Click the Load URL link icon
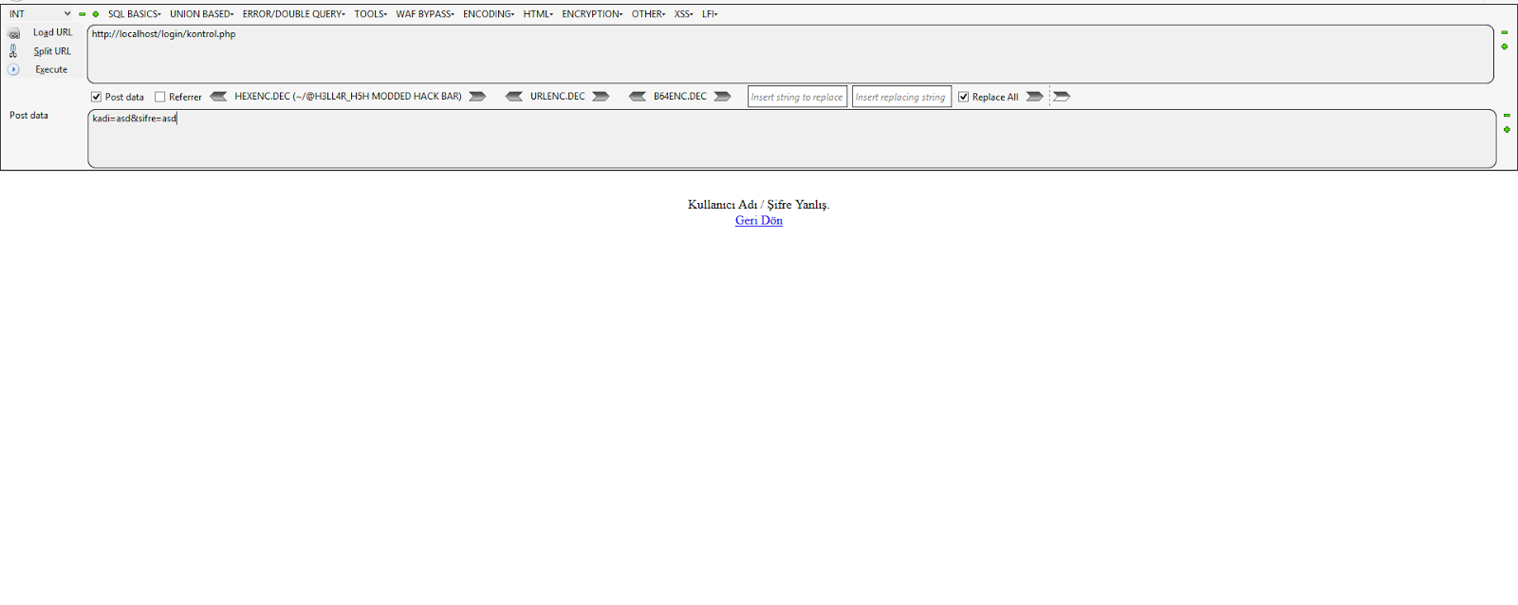The width and height of the screenshot is (1518, 605). [x=13, y=33]
